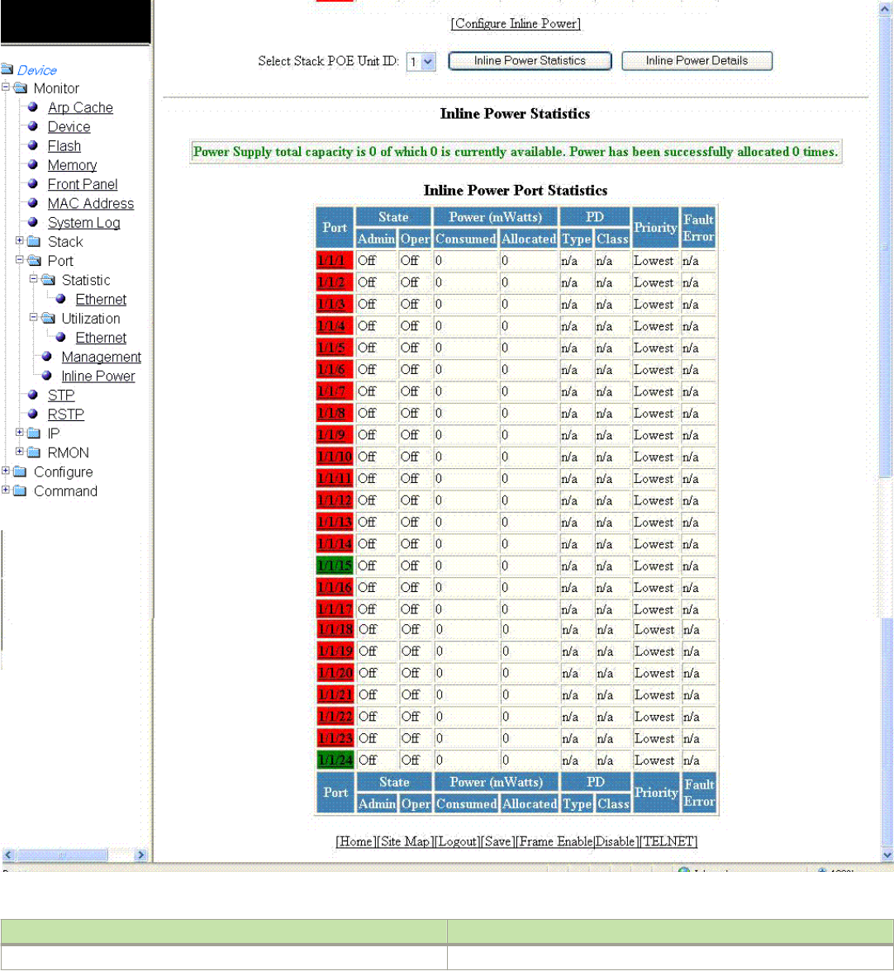Open the Arp Cache link
894x971 pixels.
(80, 107)
